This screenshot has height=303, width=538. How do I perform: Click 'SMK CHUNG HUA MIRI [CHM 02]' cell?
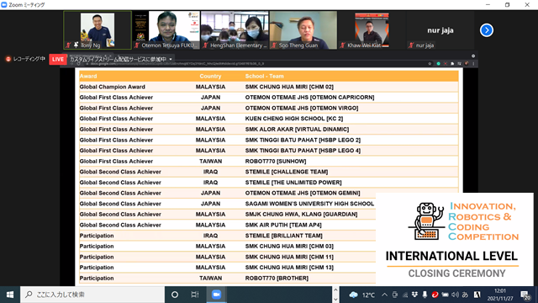tap(289, 87)
